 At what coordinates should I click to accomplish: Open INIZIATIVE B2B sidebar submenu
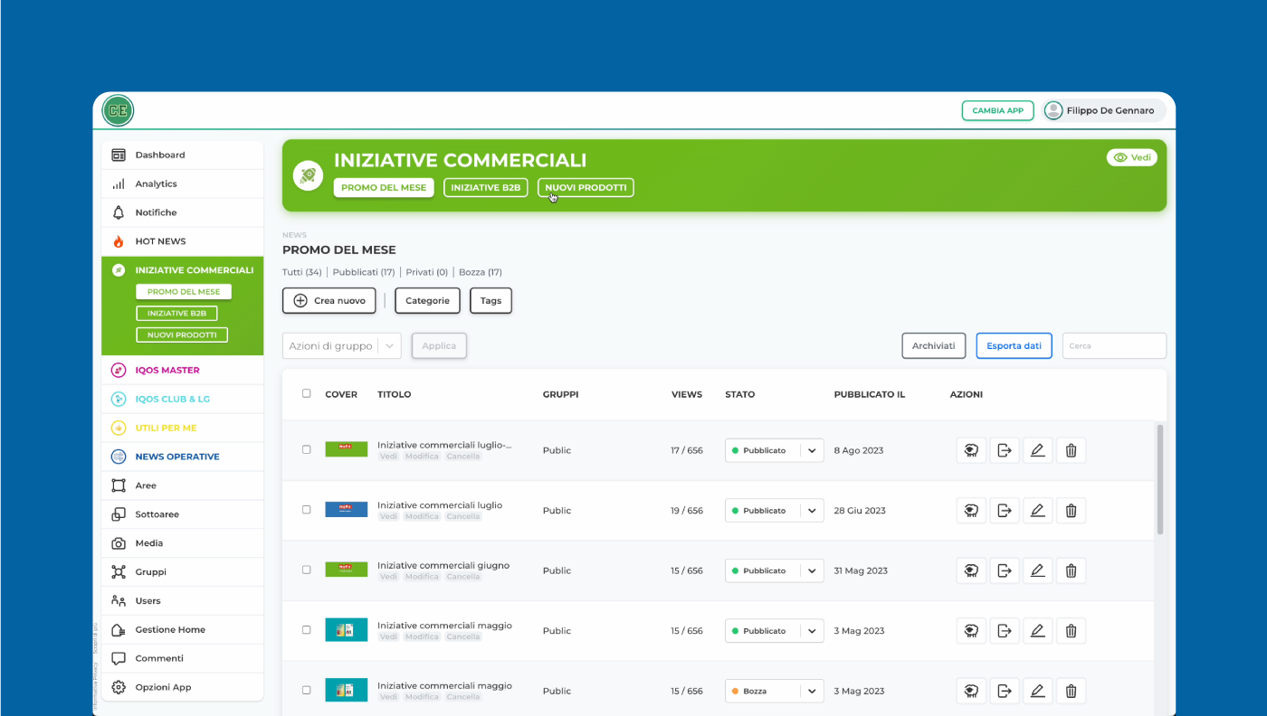[x=176, y=313]
